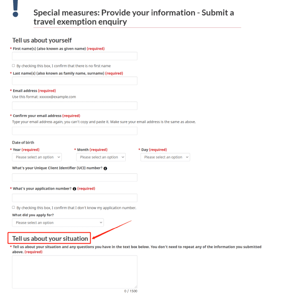This screenshot has width=281, height=295.
Task: Click the exclamation mark alert icon
Action: (15, 9)
